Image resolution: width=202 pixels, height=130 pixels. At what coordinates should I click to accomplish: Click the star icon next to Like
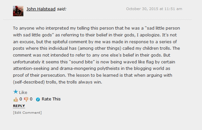point(16,92)
